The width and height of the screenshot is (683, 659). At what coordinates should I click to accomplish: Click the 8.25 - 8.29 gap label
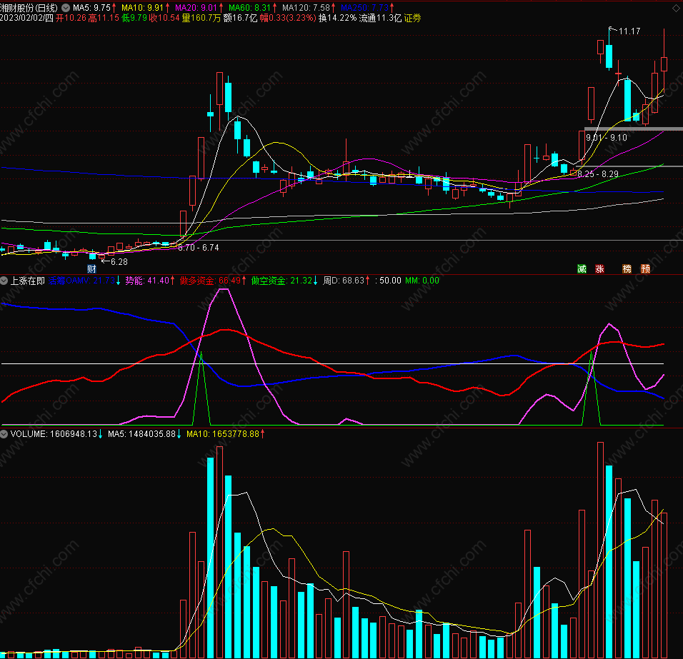[598, 174]
